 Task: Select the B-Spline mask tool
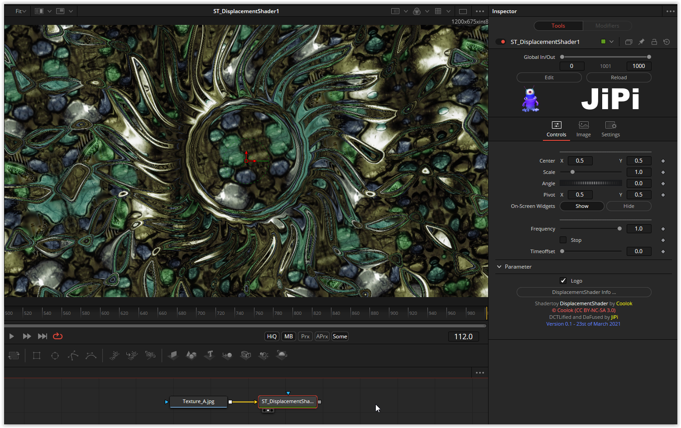tap(91, 356)
